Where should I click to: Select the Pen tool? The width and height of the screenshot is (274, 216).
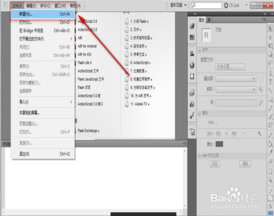(x=270, y=73)
